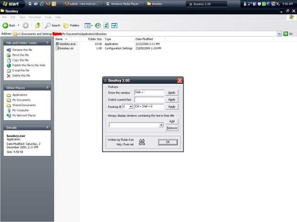
Task: Open the View menu
Action: [x=22, y=17]
